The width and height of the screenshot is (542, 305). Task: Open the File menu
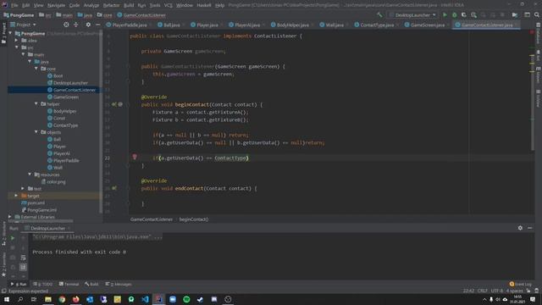pyautogui.click(x=14, y=5)
